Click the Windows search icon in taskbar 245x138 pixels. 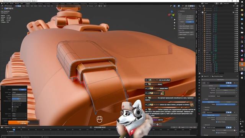(242, 6)
